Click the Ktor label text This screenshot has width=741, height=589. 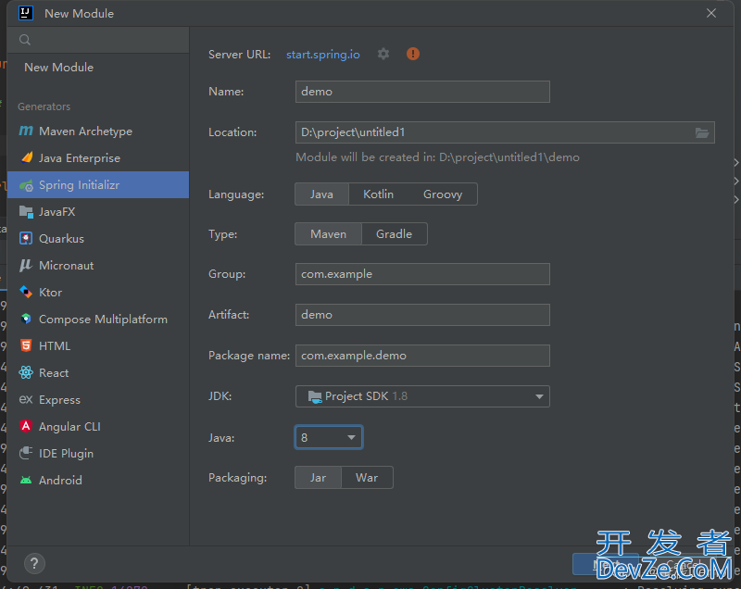(x=51, y=293)
